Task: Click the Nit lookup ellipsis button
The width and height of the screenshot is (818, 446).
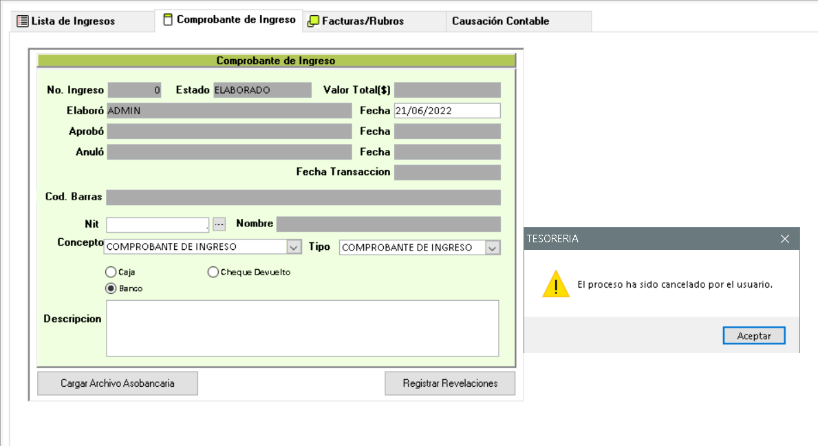Action: (x=219, y=224)
